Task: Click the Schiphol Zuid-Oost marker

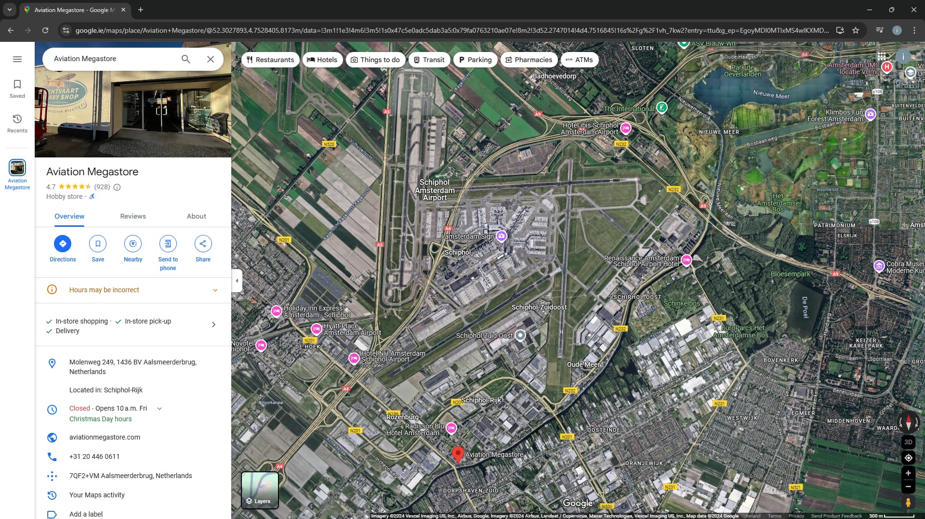Action: [x=520, y=335]
